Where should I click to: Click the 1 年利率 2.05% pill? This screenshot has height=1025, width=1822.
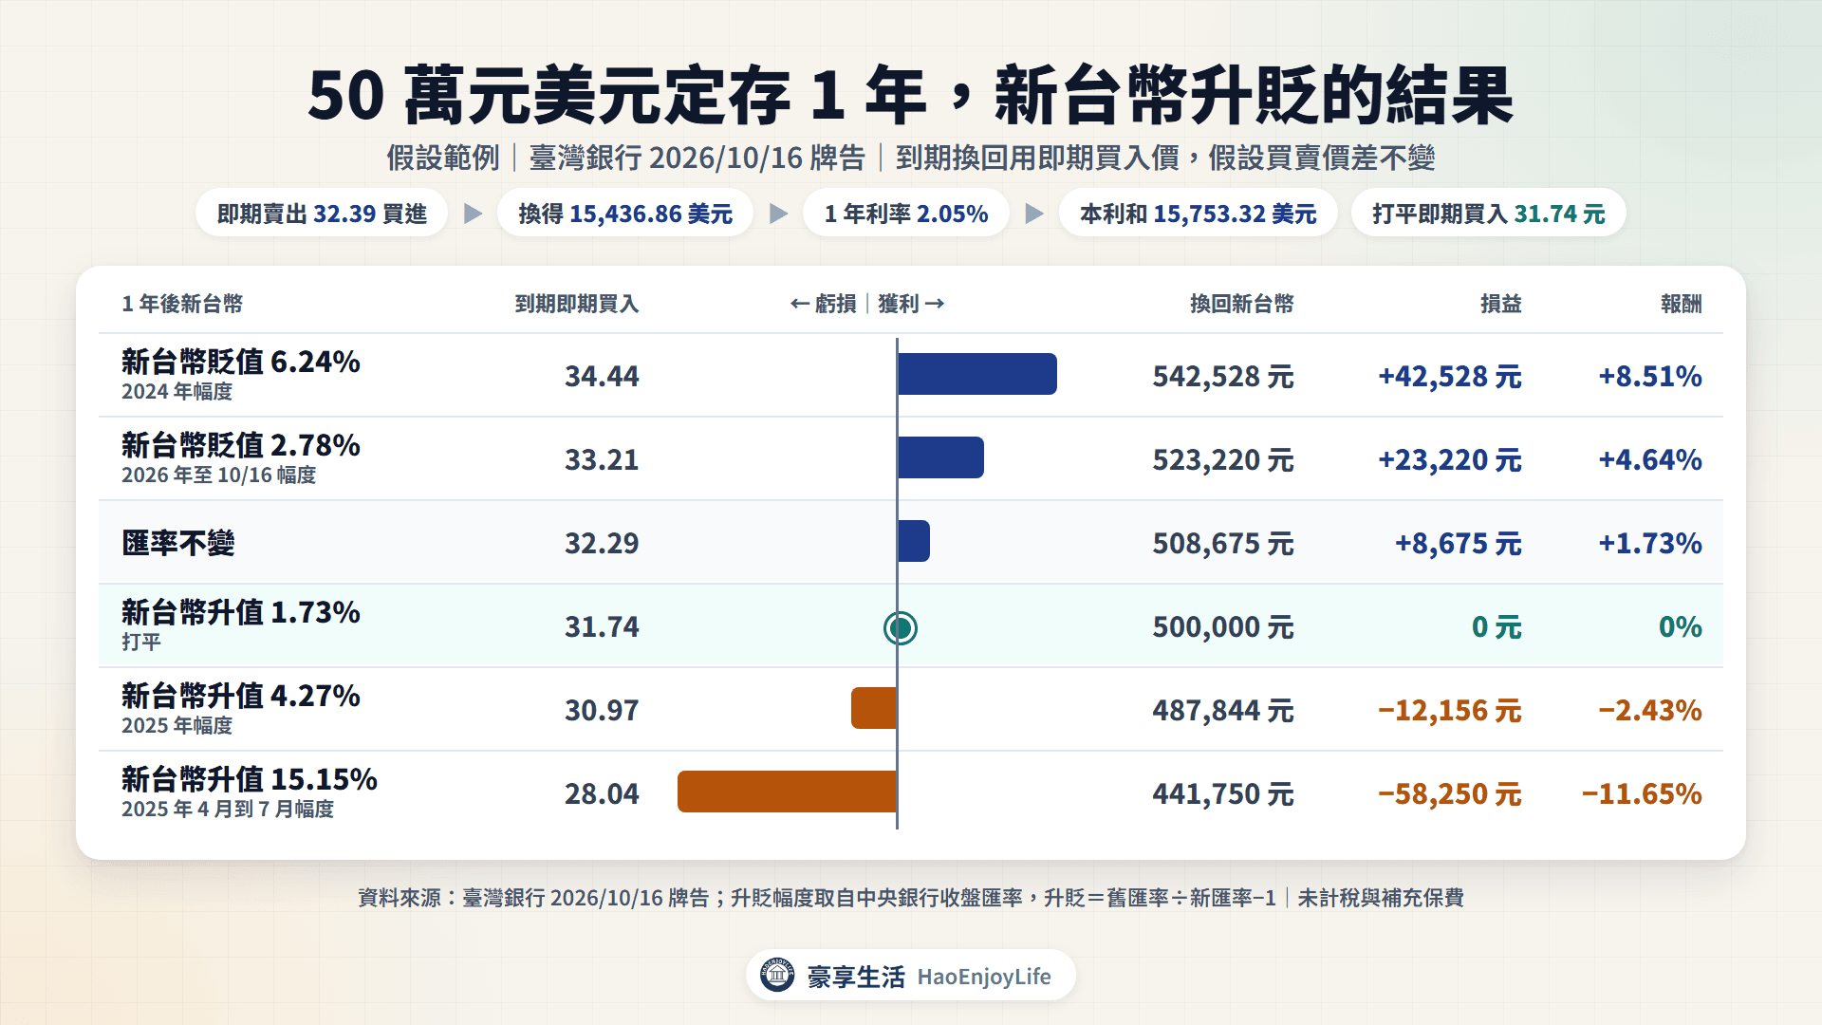pos(906,214)
